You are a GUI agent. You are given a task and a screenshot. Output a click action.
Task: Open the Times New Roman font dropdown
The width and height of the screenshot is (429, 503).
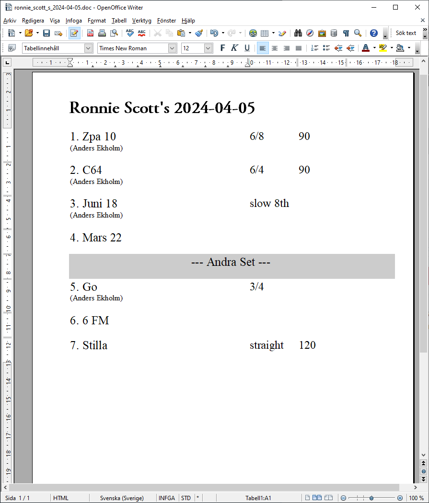tap(172, 48)
